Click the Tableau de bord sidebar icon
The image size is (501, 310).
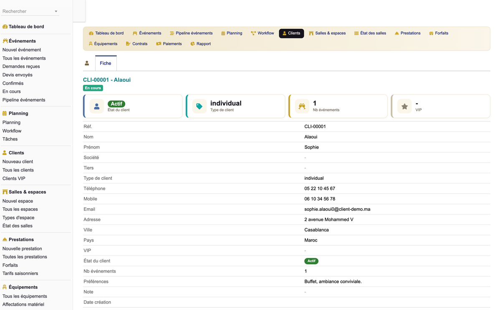(5, 27)
